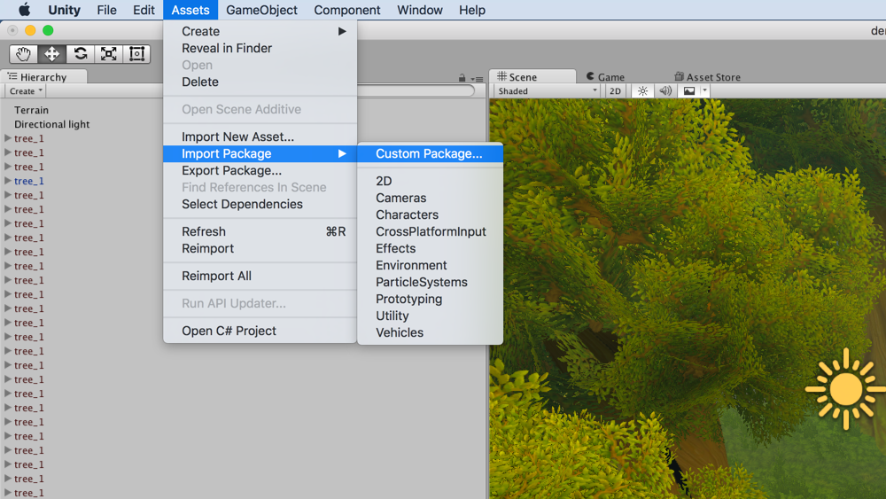The width and height of the screenshot is (886, 499).
Task: Import the Prototyping package
Action: [430, 299]
